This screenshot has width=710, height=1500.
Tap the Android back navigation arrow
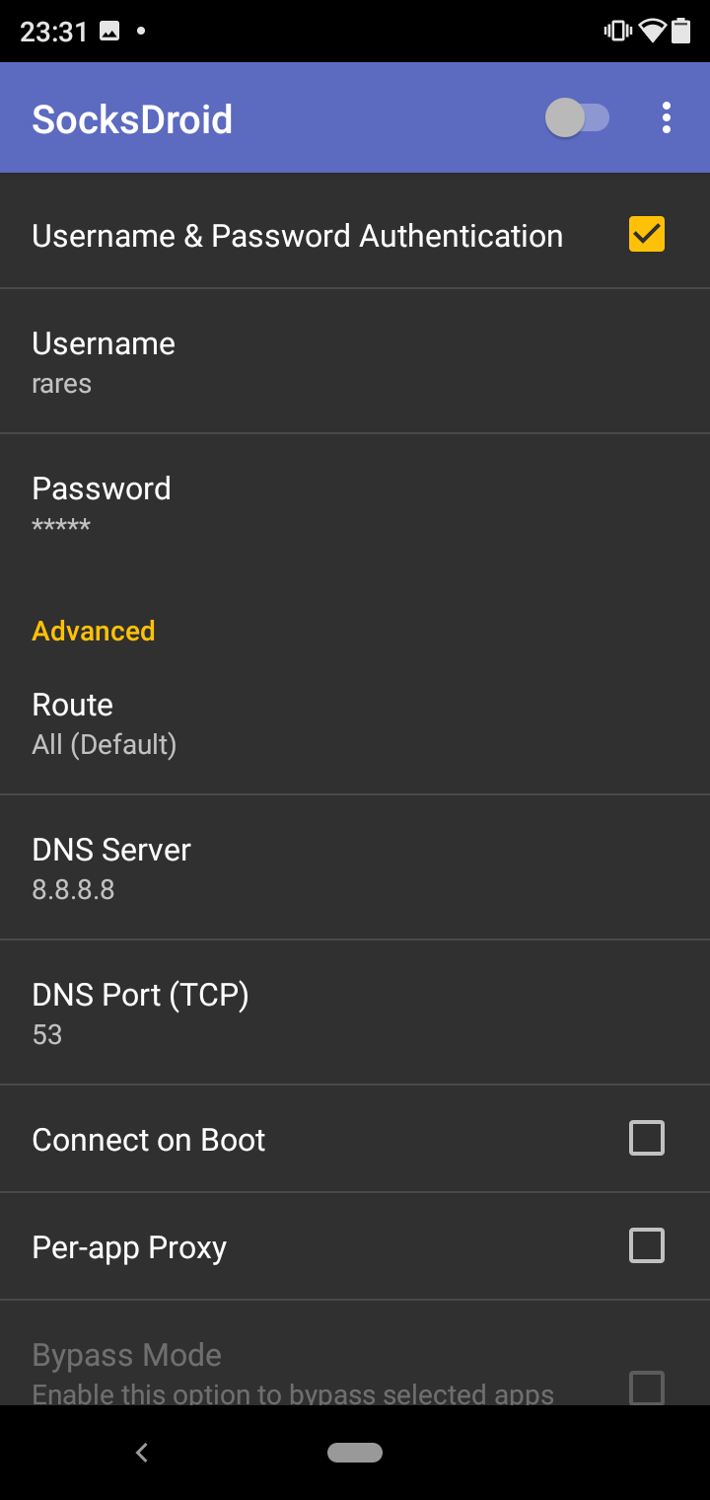142,1452
